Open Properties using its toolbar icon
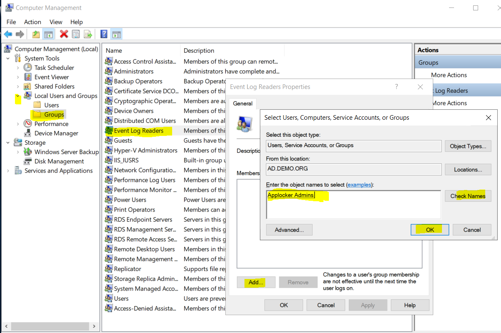 76,34
